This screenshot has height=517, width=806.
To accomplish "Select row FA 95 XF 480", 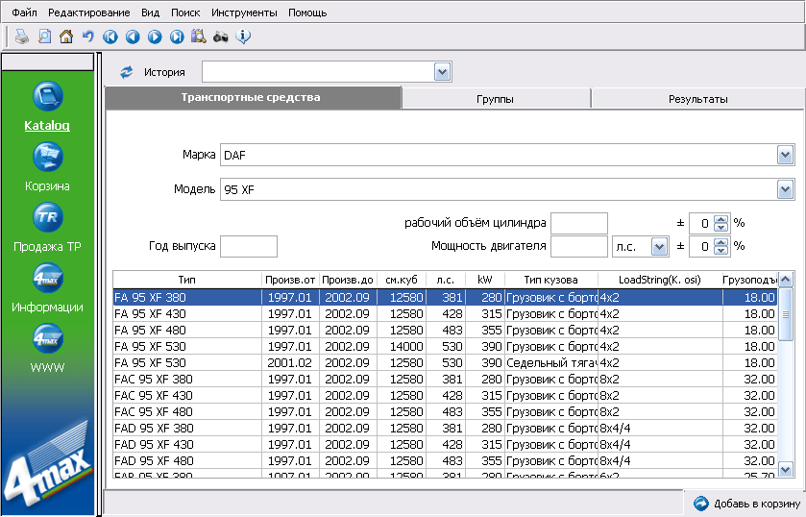I will tap(445, 331).
